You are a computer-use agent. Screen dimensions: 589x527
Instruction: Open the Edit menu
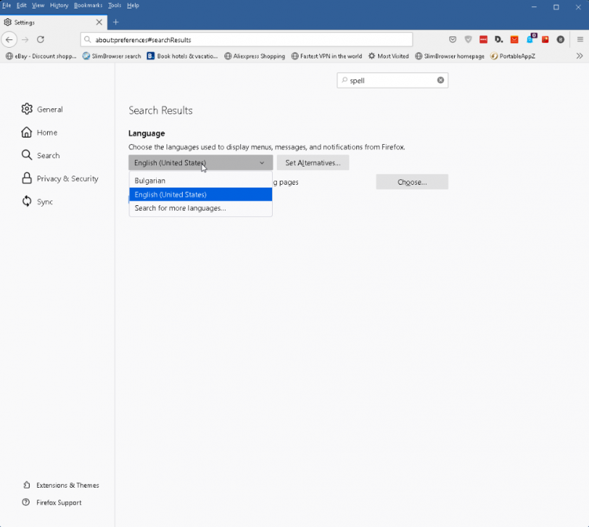coord(21,5)
